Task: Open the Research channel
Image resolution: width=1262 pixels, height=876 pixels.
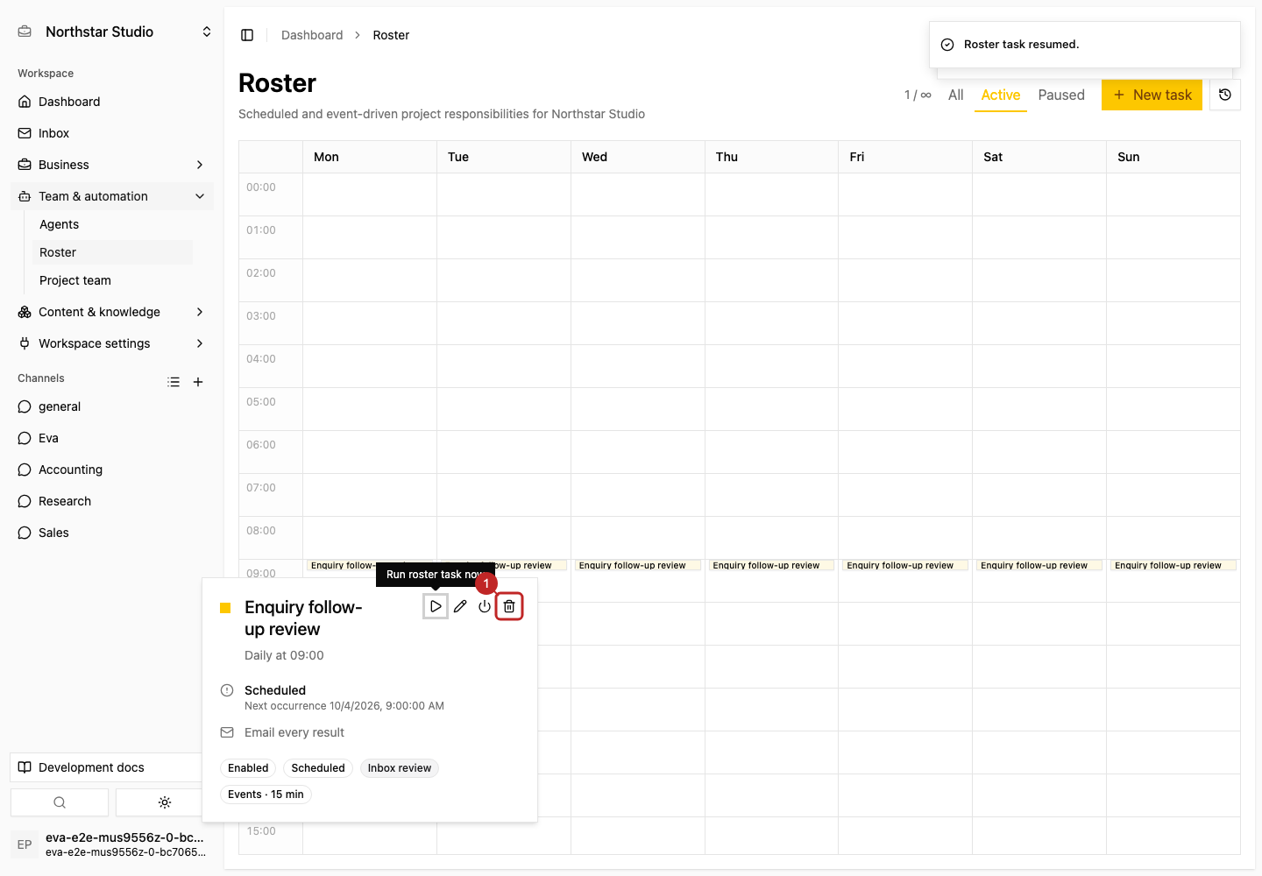Action: click(x=112, y=501)
